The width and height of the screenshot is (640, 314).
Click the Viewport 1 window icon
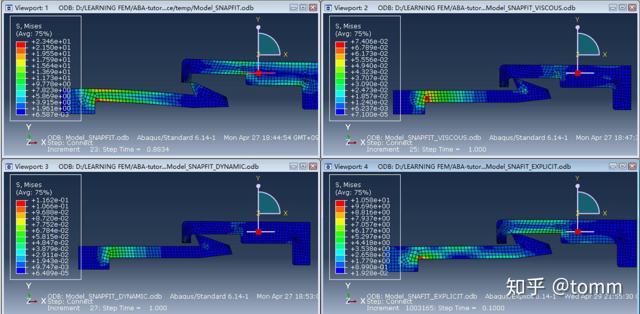[9, 8]
